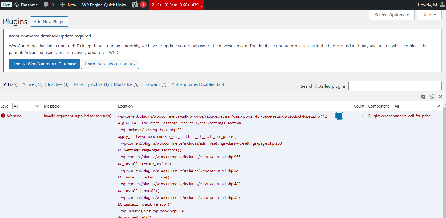The width and height of the screenshot is (446, 218).
Task: Open the user avatar icon beside Howdy
Action: [x=442, y=5]
